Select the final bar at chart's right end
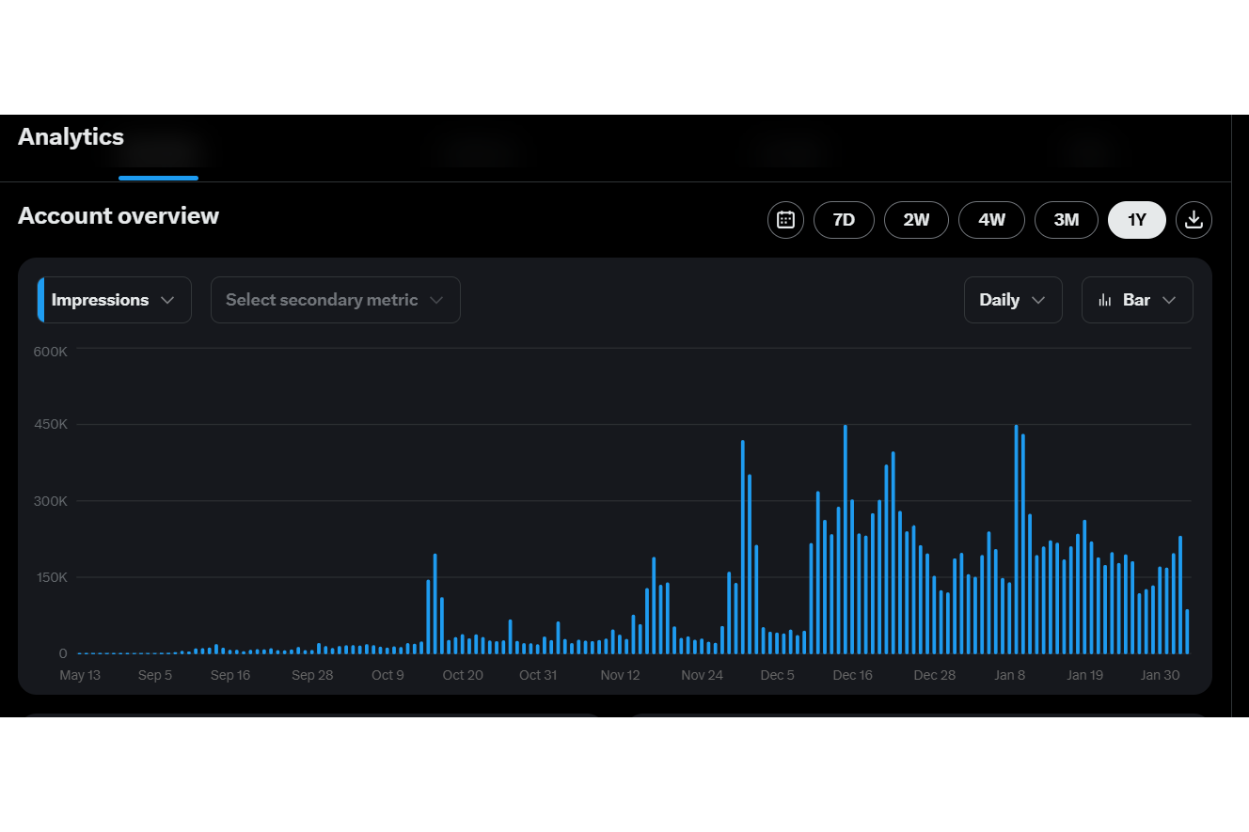The image size is (1249, 832). coord(1187,632)
